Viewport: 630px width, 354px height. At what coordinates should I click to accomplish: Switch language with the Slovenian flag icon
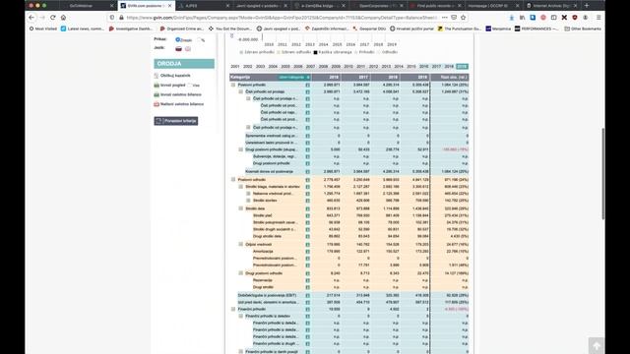[x=178, y=49]
